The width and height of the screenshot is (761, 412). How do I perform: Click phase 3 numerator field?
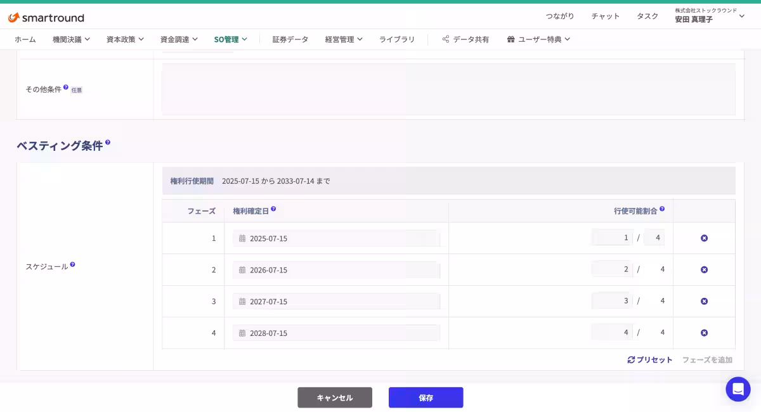tap(612, 300)
